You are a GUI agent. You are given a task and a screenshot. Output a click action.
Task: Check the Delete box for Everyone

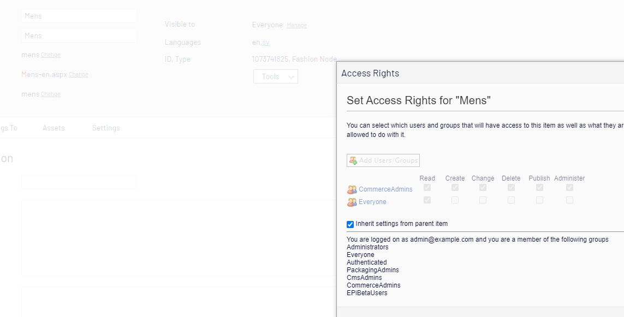(x=511, y=200)
